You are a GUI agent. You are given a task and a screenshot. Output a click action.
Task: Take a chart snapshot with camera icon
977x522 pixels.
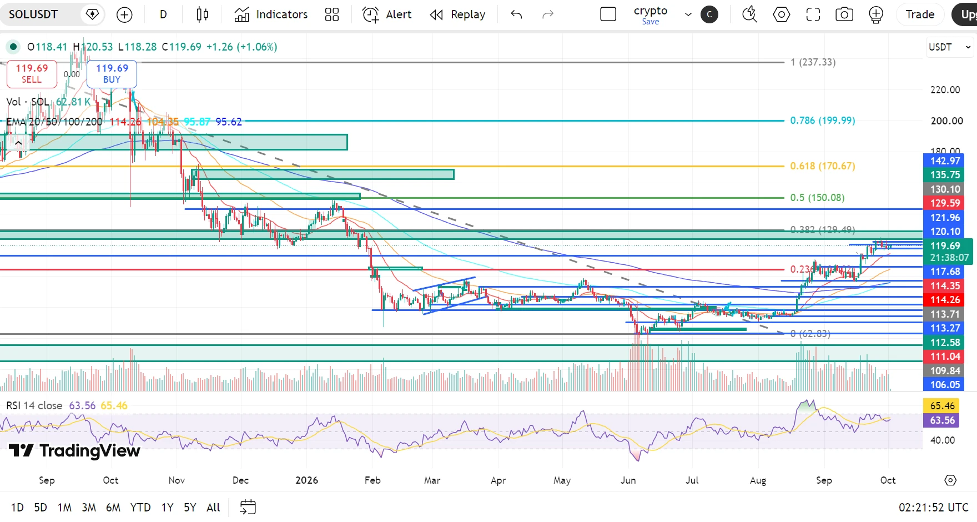[844, 14]
